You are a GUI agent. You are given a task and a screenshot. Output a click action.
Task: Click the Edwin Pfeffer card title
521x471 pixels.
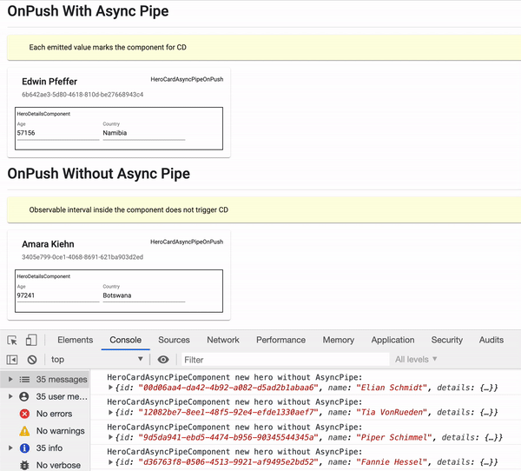pos(49,82)
